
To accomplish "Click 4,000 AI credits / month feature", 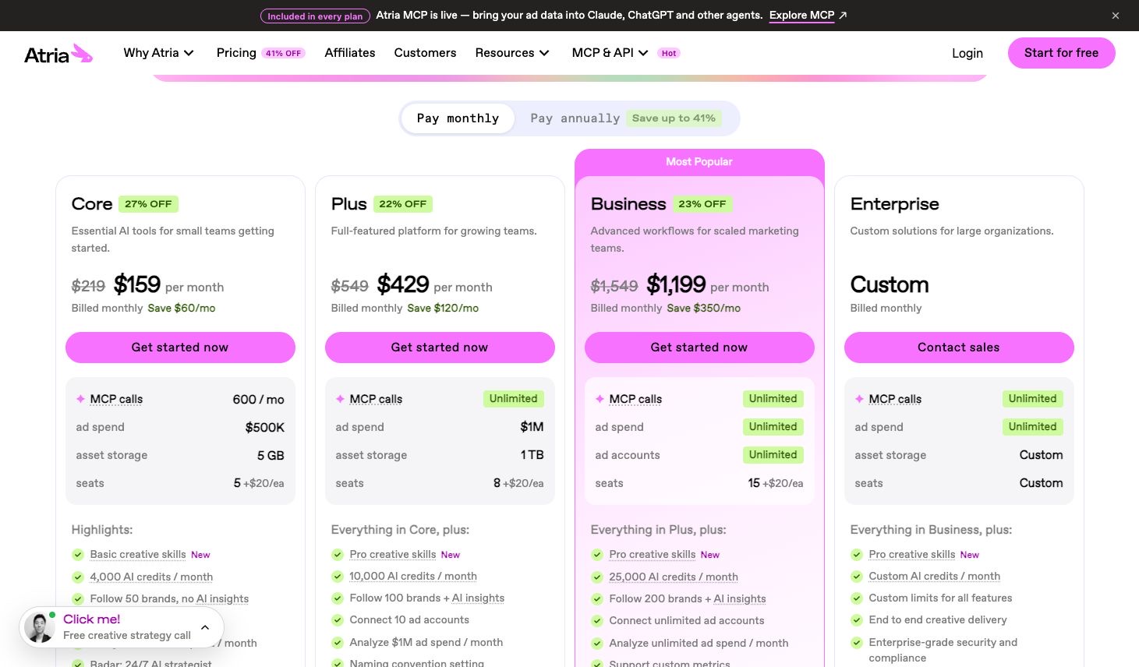I will point(151,577).
